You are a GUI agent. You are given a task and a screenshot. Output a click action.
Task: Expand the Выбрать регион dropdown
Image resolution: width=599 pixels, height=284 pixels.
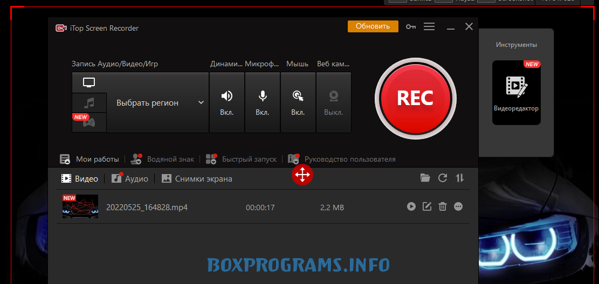click(158, 102)
